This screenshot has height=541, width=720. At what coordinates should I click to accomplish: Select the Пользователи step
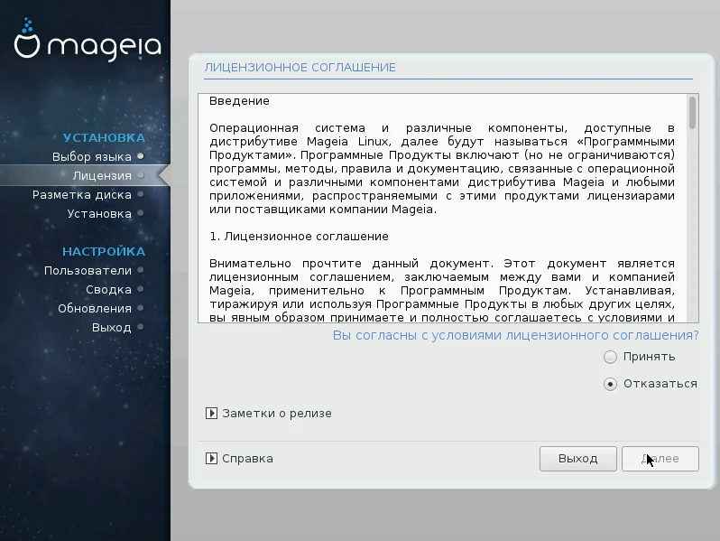(88, 271)
